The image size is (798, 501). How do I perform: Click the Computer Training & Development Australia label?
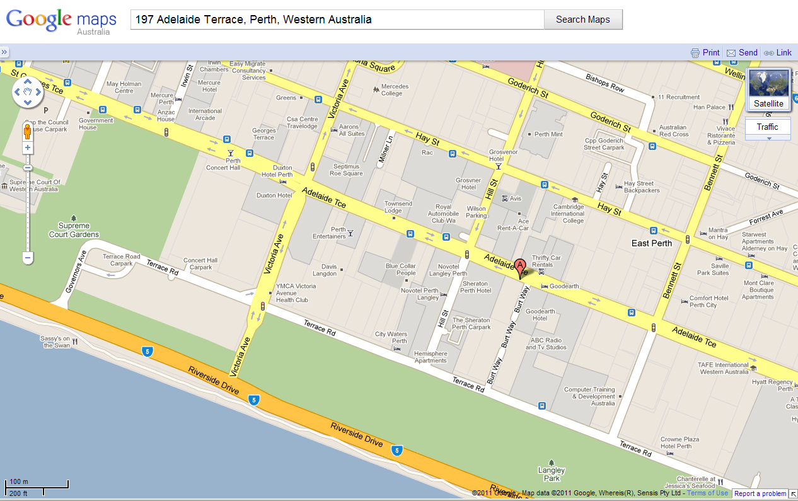589,396
